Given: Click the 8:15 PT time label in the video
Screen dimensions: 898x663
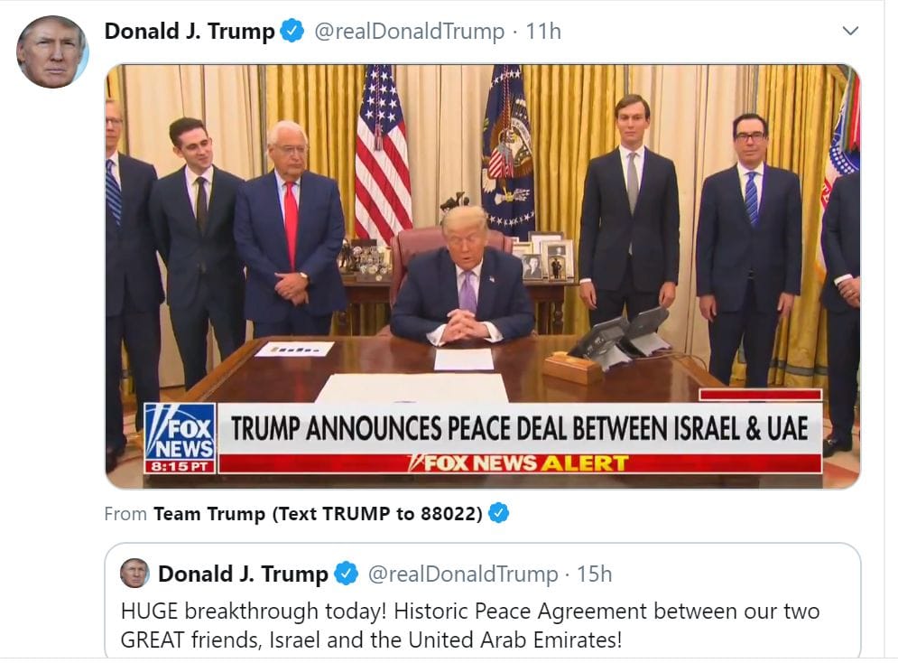Looking at the screenshot, I should tap(180, 466).
